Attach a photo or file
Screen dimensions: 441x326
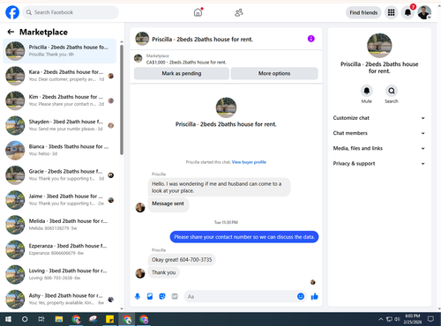[150, 296]
